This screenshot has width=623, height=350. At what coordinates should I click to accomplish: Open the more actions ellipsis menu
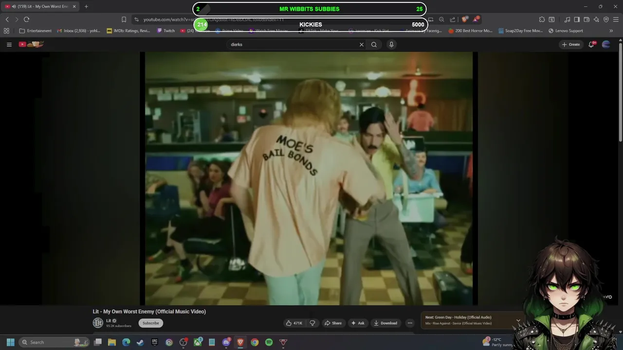coord(410,323)
